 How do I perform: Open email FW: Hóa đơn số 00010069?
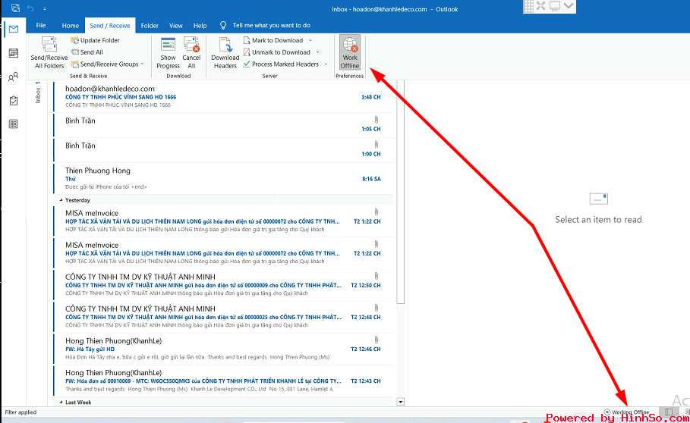(x=223, y=381)
